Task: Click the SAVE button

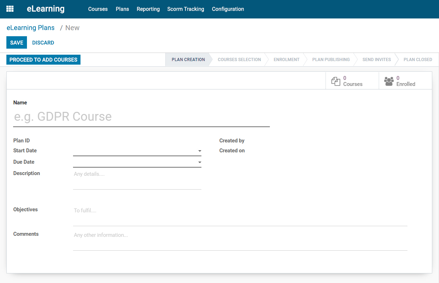Action: pos(16,42)
